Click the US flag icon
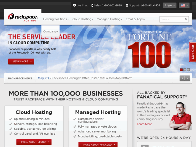The height and width of the screenshot is (147, 196). [x=183, y=5]
